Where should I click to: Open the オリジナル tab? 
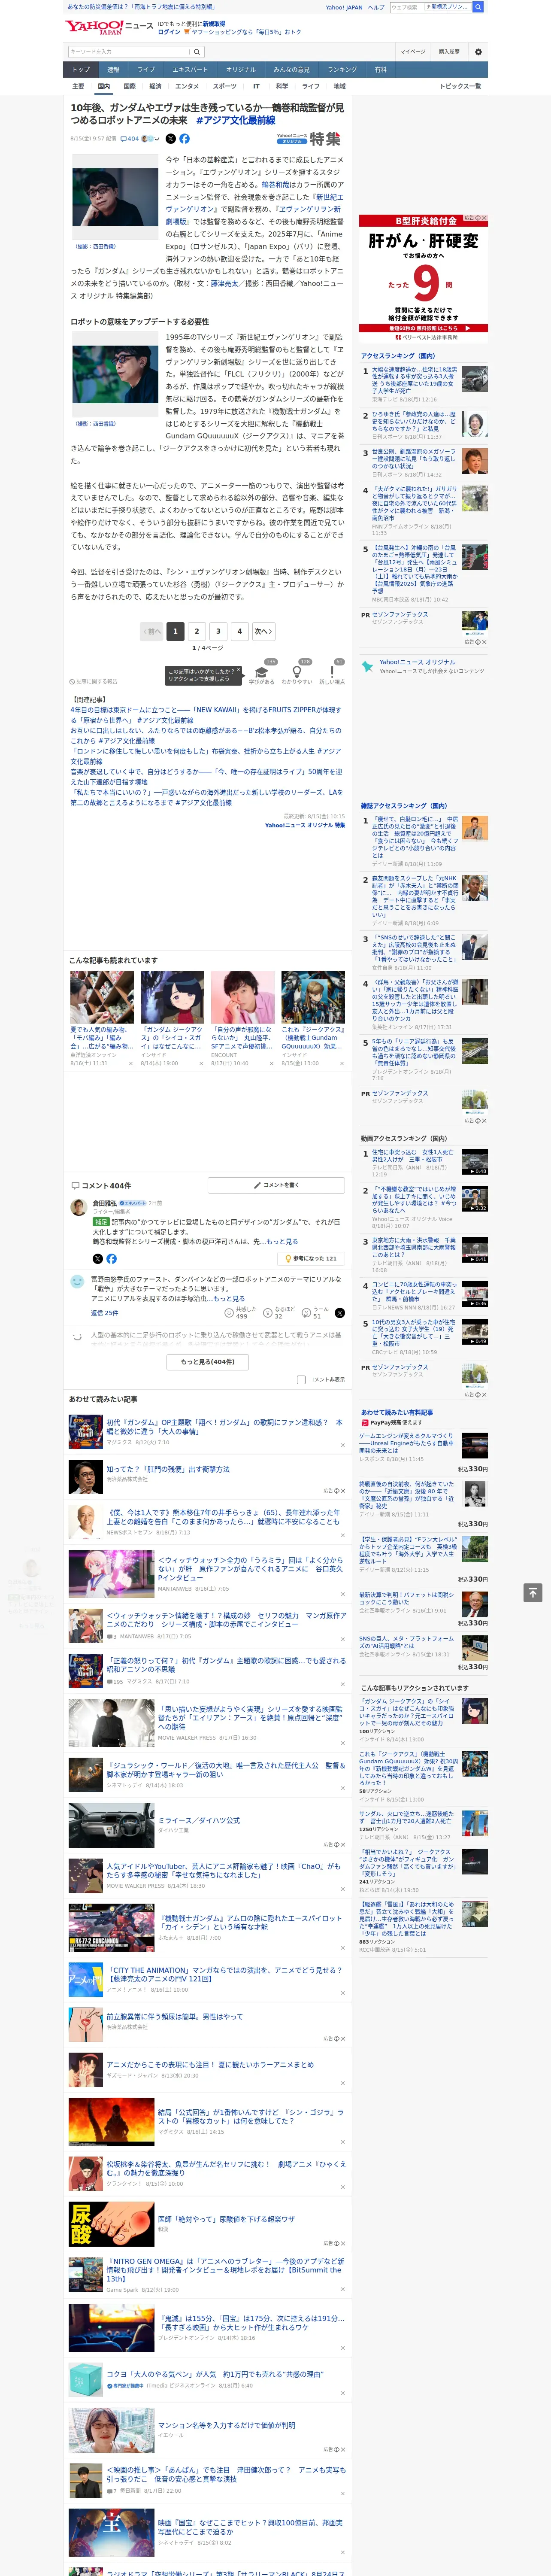click(x=241, y=70)
